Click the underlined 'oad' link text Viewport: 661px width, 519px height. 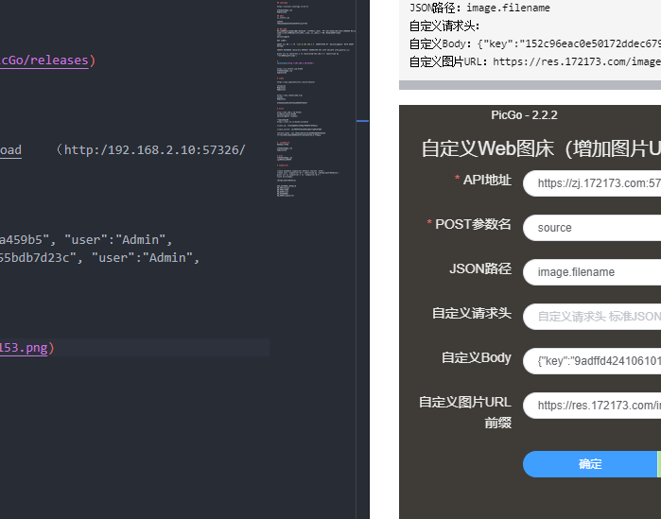pyautogui.click(x=10, y=150)
